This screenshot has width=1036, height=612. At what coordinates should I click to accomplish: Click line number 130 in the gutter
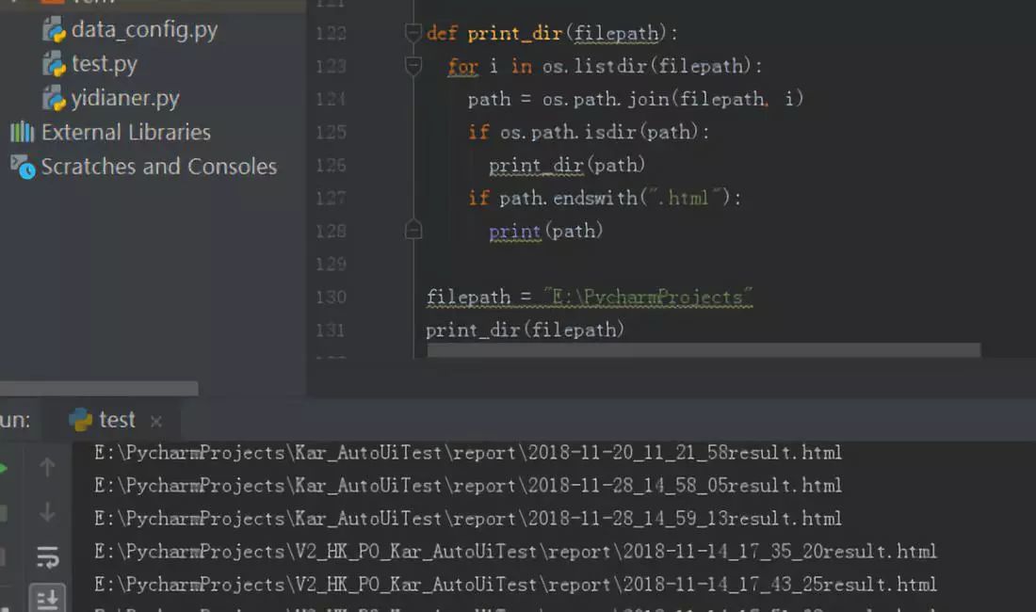pos(331,298)
